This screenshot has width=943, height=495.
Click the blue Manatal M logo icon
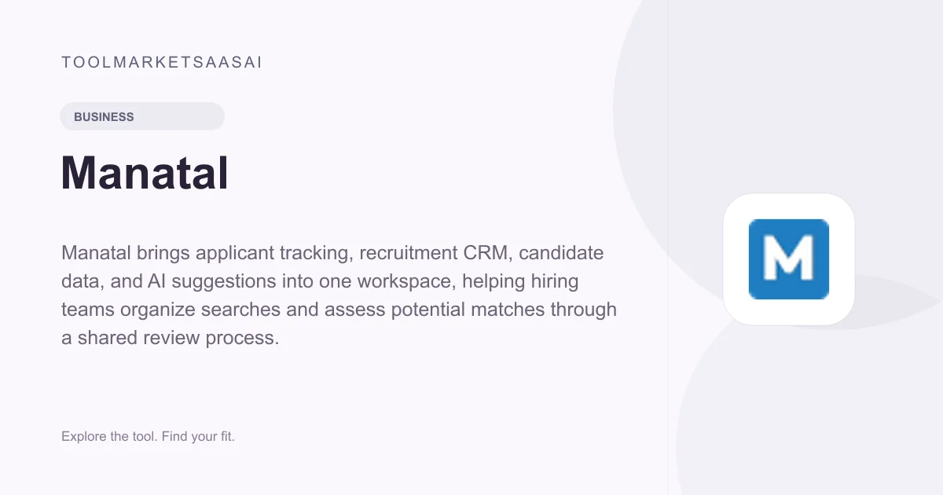[x=789, y=259]
